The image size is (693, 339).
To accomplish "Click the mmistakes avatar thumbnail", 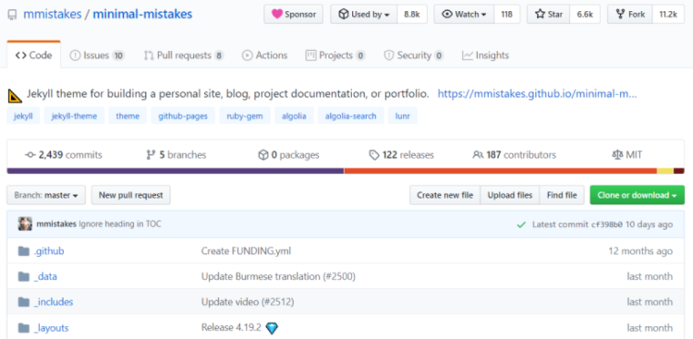I will point(25,224).
